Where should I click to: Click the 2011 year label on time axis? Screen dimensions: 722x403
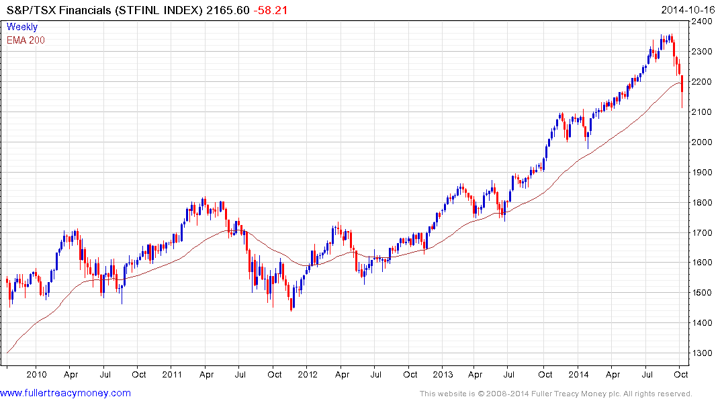(x=172, y=374)
